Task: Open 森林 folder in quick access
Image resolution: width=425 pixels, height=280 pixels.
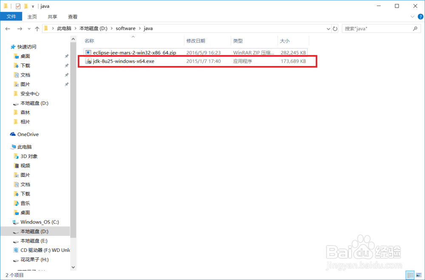Action: click(25, 113)
